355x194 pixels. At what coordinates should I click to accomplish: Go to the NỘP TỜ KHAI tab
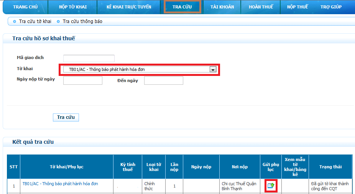pyautogui.click(x=72, y=7)
